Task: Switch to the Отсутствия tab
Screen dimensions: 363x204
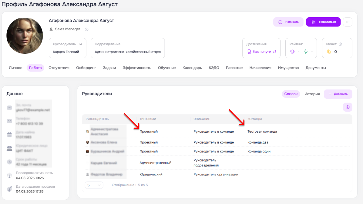Action: click(59, 68)
